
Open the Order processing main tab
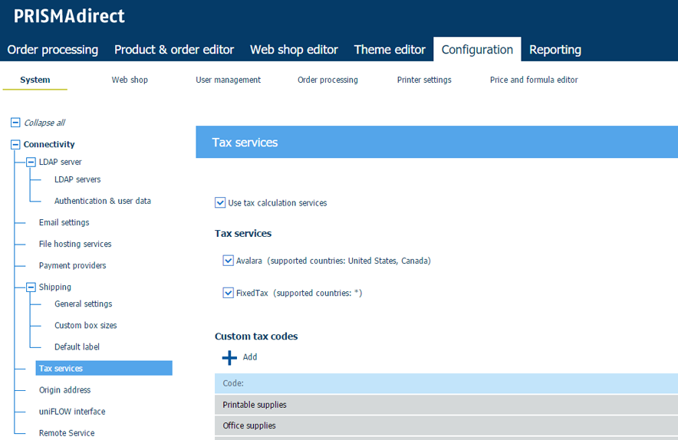[53, 50]
